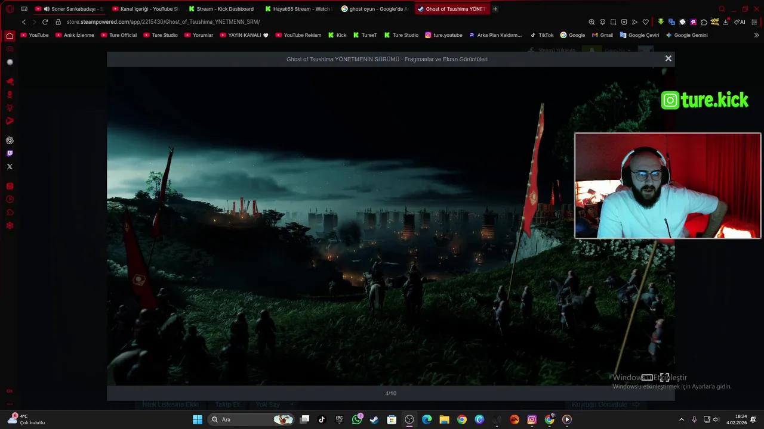Show hidden tray icons chevron
Screen dimensions: 764x429
pos(682,419)
